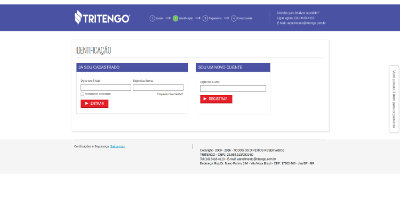400x218 pixels.
Task: Click Dúvidas para finalizar o pedido text
Action: click(x=298, y=13)
